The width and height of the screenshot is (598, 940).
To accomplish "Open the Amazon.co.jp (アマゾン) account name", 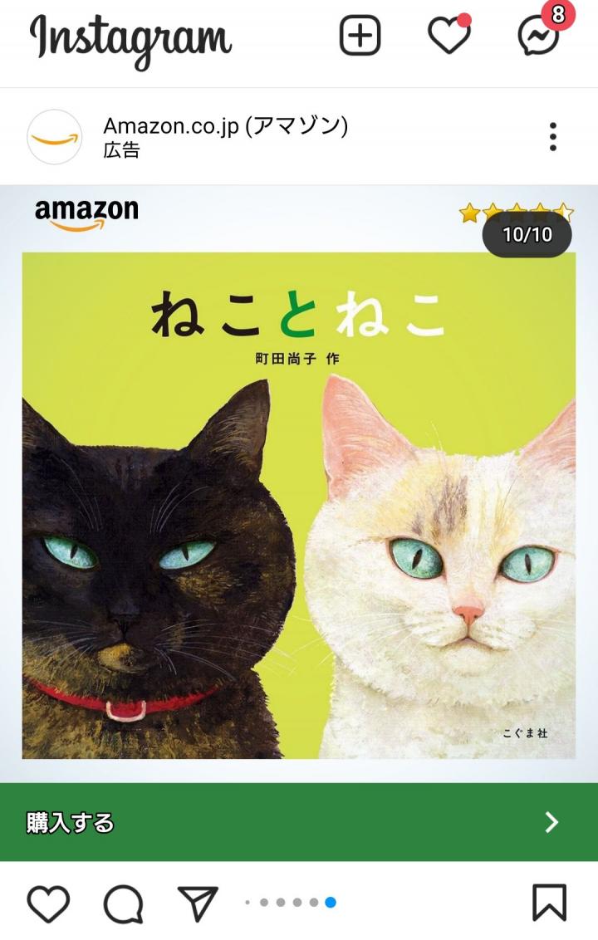I will 226,126.
